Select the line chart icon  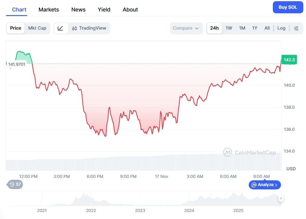(x=61, y=28)
